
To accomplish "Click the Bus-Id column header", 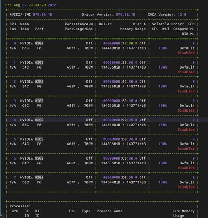I will [x=105, y=24].
